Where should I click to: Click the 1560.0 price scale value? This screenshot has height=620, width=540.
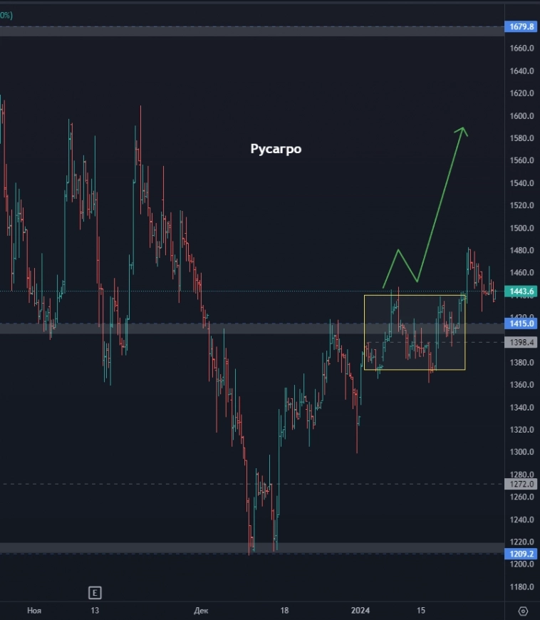pyautogui.click(x=521, y=160)
